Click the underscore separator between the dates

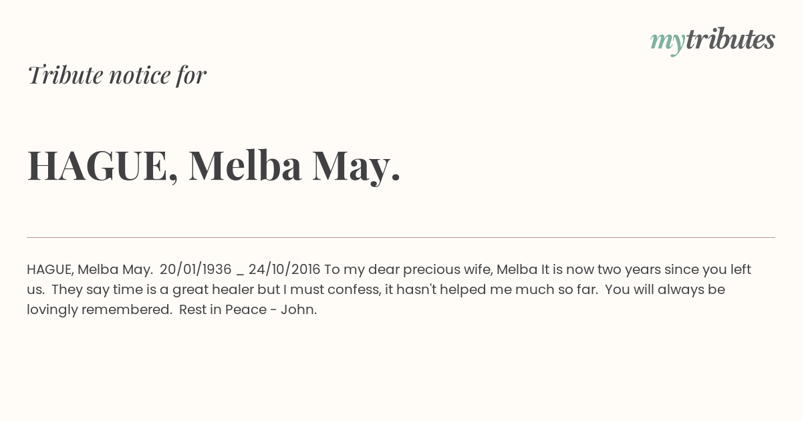pos(240,274)
